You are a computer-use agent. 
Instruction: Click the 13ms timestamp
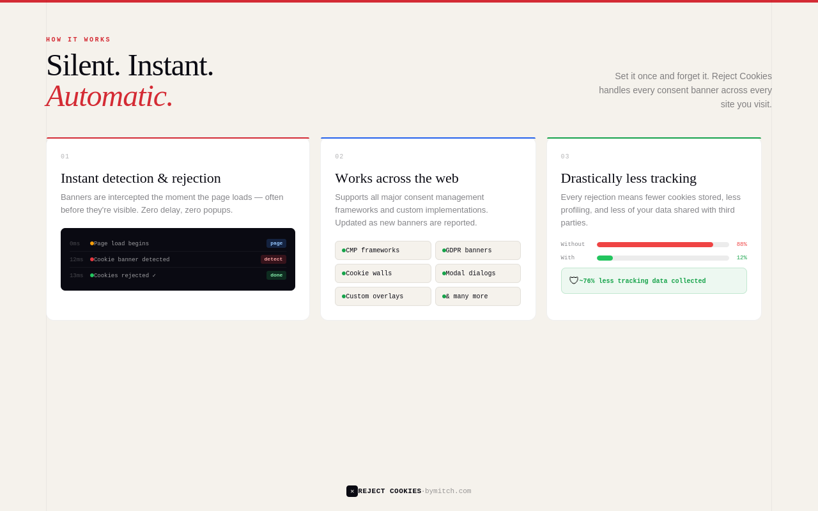76,276
